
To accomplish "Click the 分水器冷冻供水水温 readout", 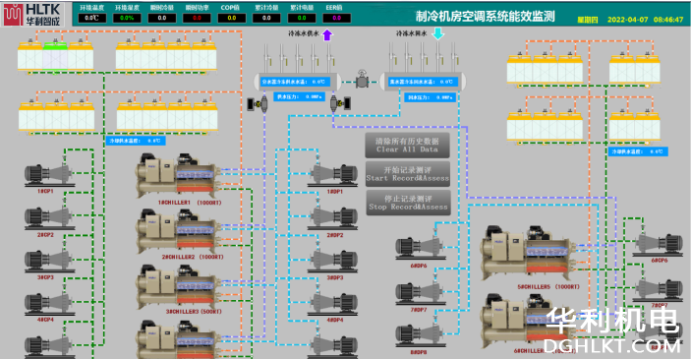I will click(x=294, y=82).
